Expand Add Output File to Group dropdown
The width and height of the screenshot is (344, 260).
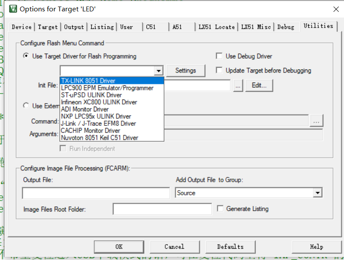click(x=317, y=193)
